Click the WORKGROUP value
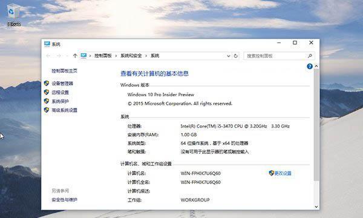The width and height of the screenshot is (363, 218). coord(195,200)
